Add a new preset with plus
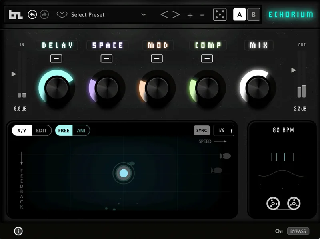The height and width of the screenshot is (239, 320). click(190, 15)
